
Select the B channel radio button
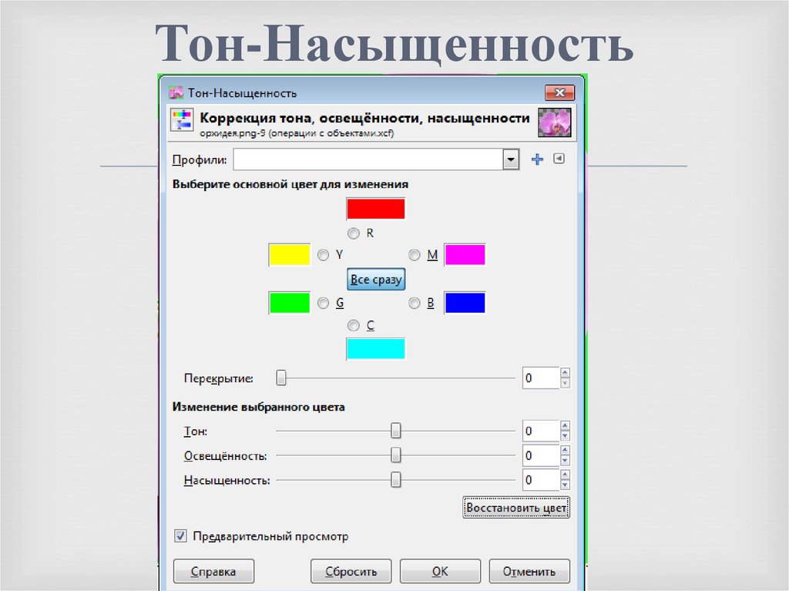point(414,303)
